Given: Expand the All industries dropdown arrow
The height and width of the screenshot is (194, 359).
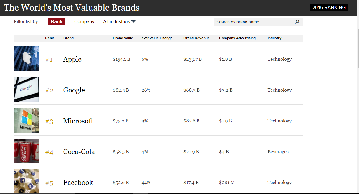Looking at the screenshot, I should point(133,21).
